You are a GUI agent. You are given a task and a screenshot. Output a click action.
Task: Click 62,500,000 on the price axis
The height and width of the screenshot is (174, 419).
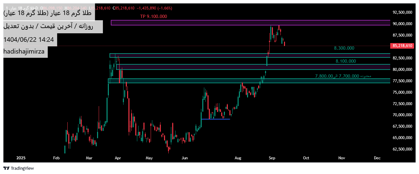[402, 149]
